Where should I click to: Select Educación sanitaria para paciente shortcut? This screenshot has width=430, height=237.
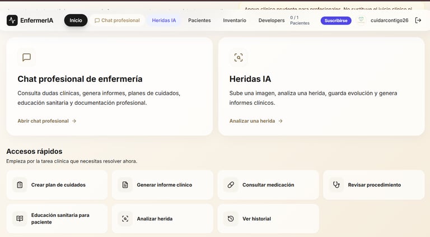(57, 219)
